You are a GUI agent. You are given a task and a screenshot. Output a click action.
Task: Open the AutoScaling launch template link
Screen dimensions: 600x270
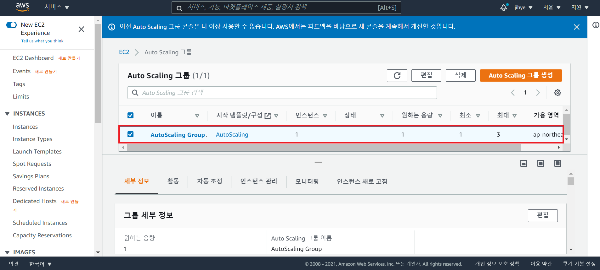[232, 135]
